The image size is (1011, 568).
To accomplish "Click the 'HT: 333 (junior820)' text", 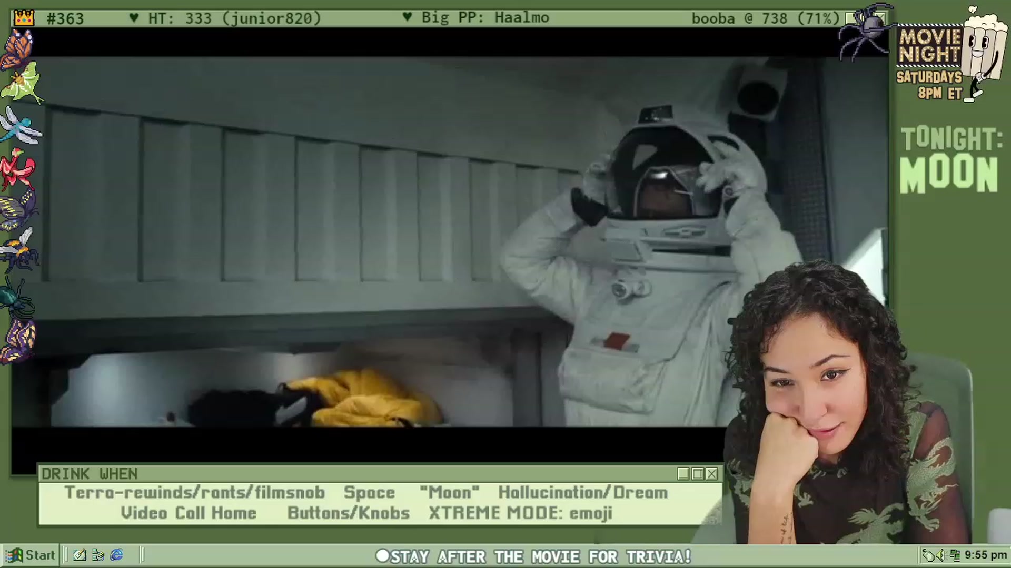I will tap(234, 18).
